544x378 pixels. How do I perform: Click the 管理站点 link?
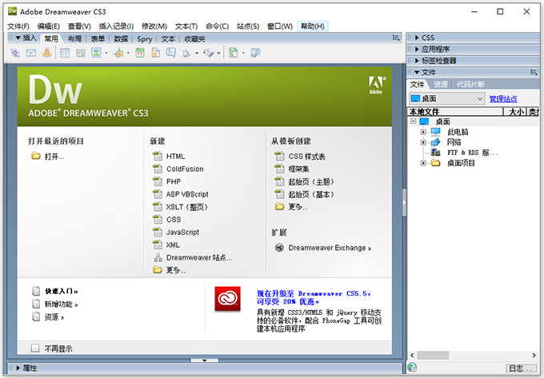[503, 99]
